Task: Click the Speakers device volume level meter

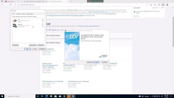Action: click(43, 25)
